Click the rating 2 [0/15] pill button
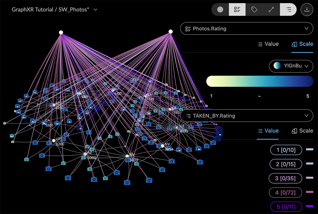 pyautogui.click(x=286, y=164)
